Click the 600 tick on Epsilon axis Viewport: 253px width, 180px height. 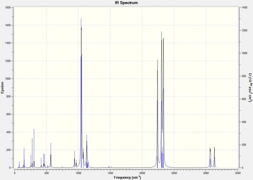pyautogui.click(x=9, y=114)
